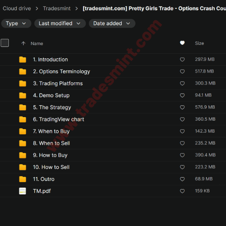Favorite the 1. Introduction folder
Screen dimensions: 226x226
coord(182,60)
